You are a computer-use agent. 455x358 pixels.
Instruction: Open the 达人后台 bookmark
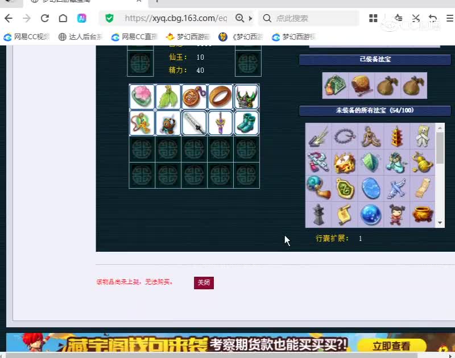81,37
